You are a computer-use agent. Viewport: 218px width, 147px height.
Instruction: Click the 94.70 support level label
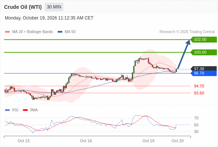click(x=199, y=86)
